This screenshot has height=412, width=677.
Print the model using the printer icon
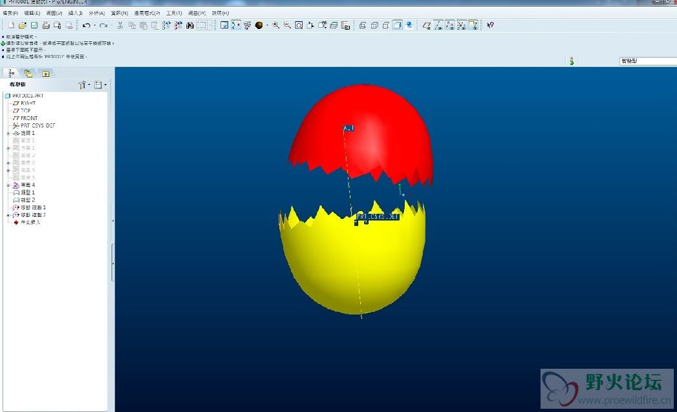46,25
